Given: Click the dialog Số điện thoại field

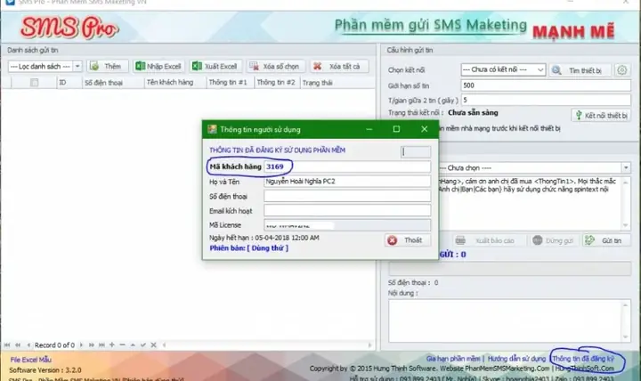Looking at the screenshot, I should point(346,196).
